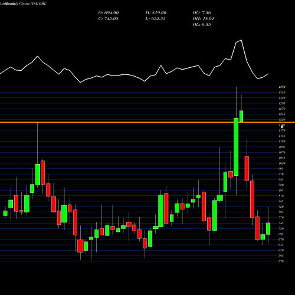This screenshot has height=295, width=295.
Task: Select the low value 'L: 652.55'
Action: coord(155,19)
